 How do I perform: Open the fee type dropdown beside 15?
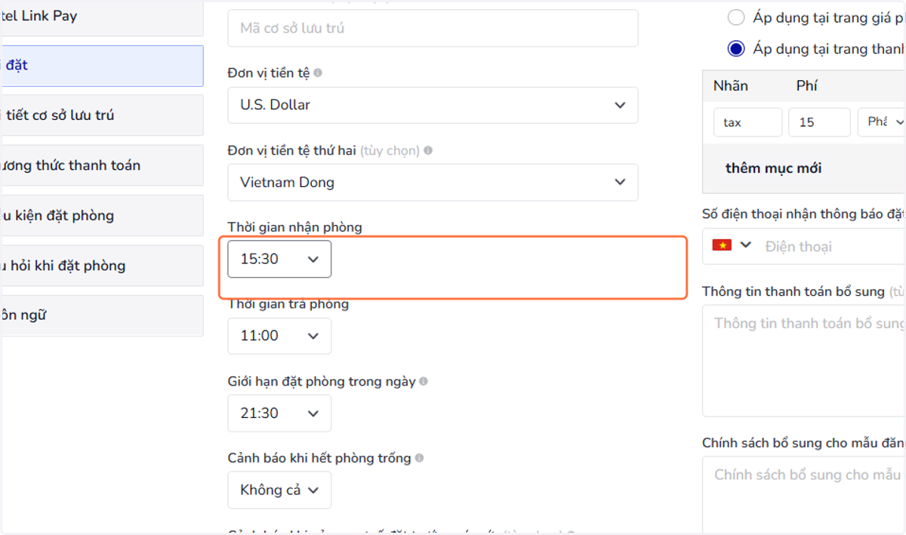pyautogui.click(x=882, y=122)
